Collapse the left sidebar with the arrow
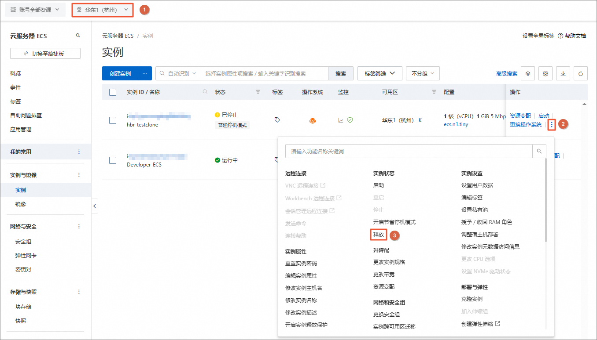 [x=95, y=206]
